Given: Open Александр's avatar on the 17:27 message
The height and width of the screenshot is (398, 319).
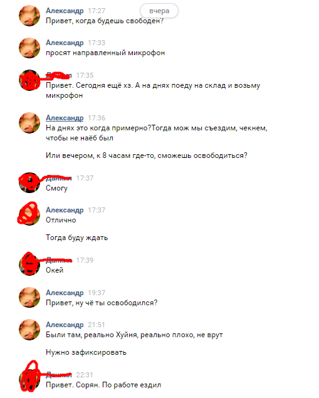Looking at the screenshot, I should [x=29, y=16].
